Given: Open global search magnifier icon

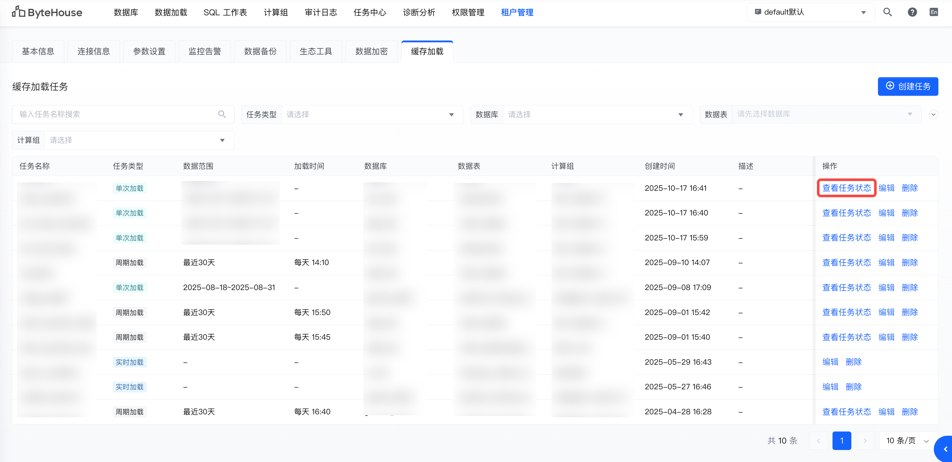Looking at the screenshot, I should coord(887,12).
